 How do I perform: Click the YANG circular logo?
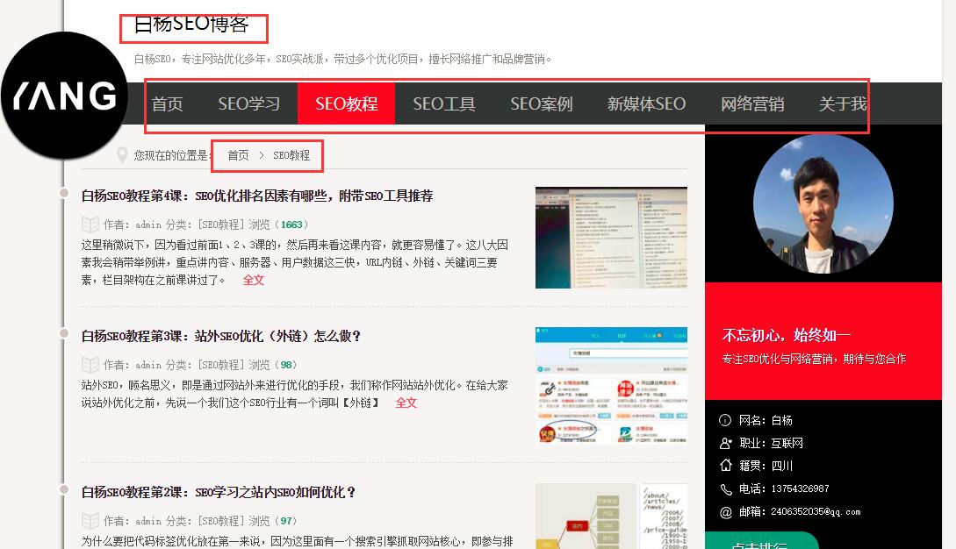click(x=64, y=96)
